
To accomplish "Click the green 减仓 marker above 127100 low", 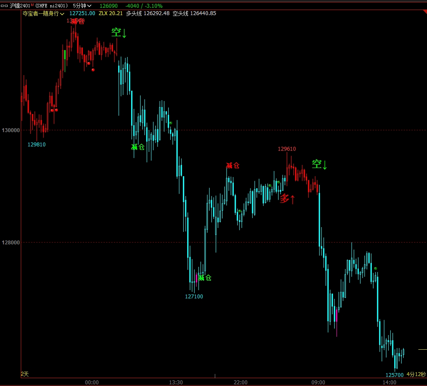I will coord(205,278).
